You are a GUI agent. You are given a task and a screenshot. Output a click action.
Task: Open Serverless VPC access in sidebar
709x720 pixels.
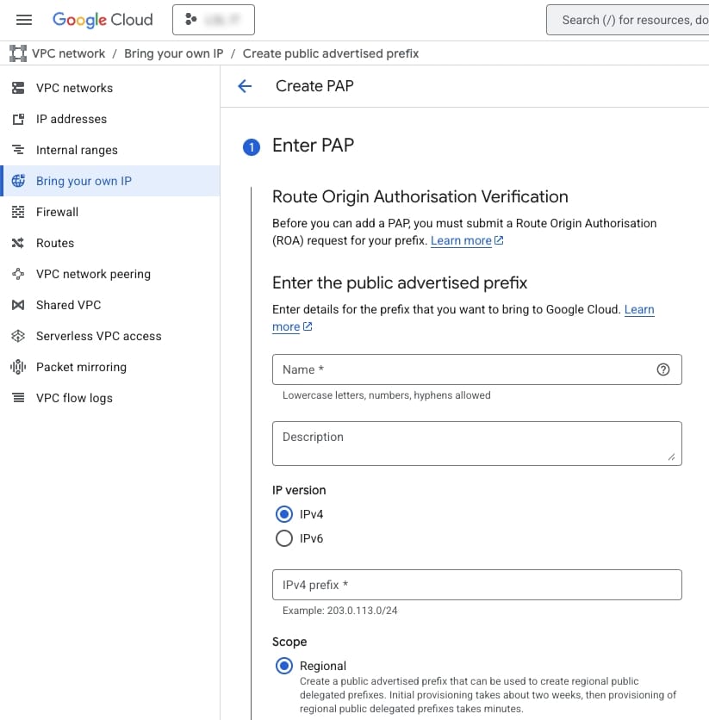pyautogui.click(x=98, y=336)
